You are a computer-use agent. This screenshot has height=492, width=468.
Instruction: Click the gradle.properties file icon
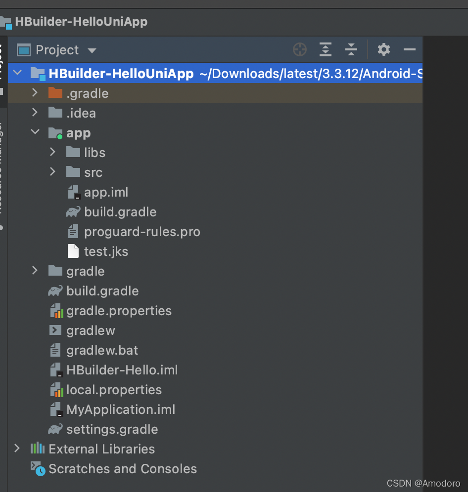pyautogui.click(x=56, y=311)
